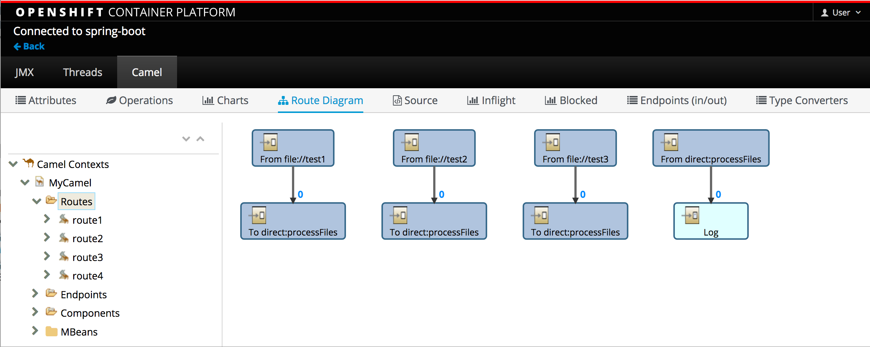The image size is (870, 347).
Task: Click endpoint icon in Log node
Action: [x=691, y=215]
